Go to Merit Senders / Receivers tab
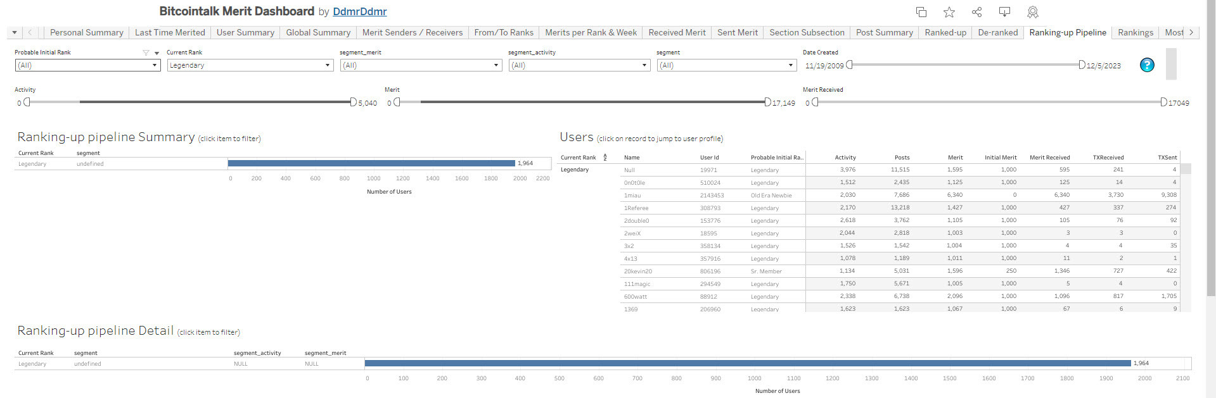 click(413, 32)
